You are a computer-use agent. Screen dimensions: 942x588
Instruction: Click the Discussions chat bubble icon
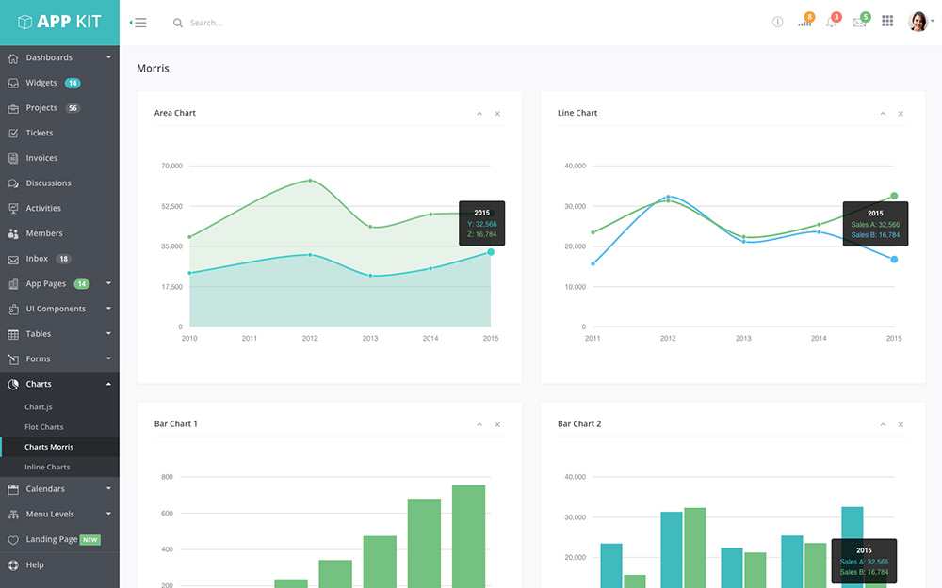13,183
